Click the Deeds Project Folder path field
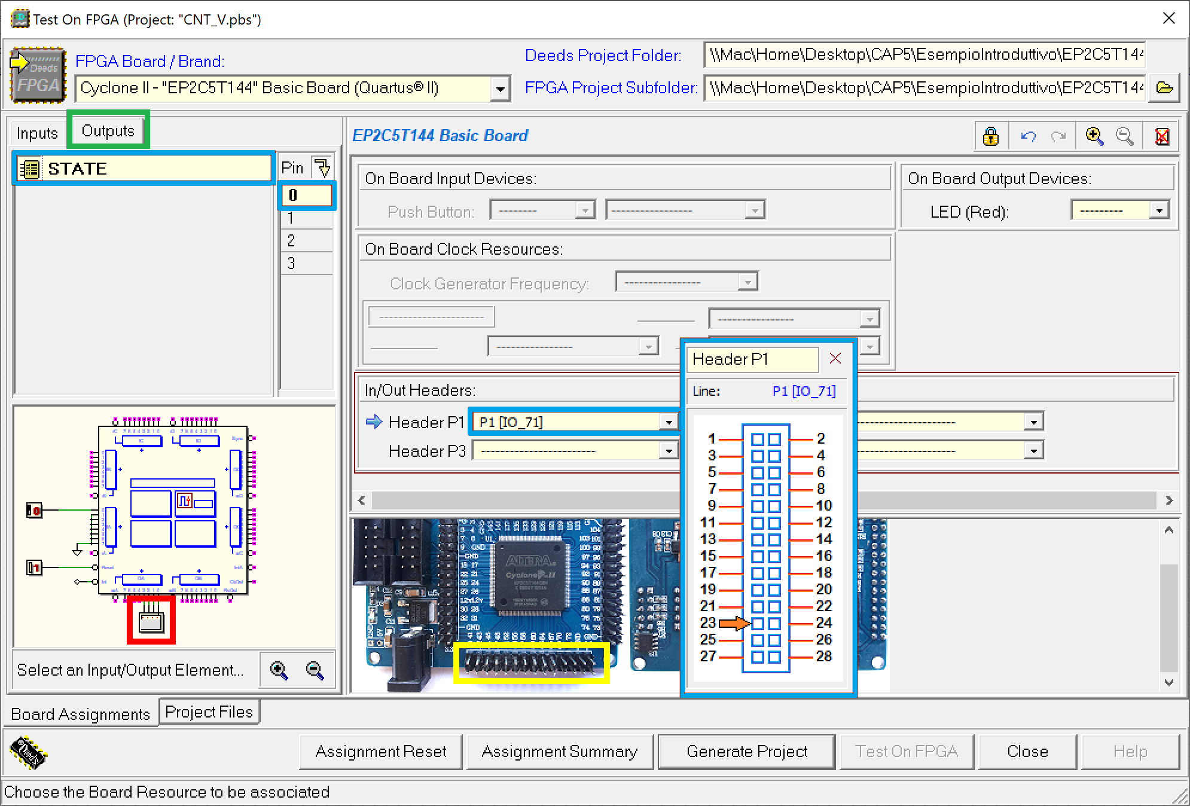 point(925,55)
